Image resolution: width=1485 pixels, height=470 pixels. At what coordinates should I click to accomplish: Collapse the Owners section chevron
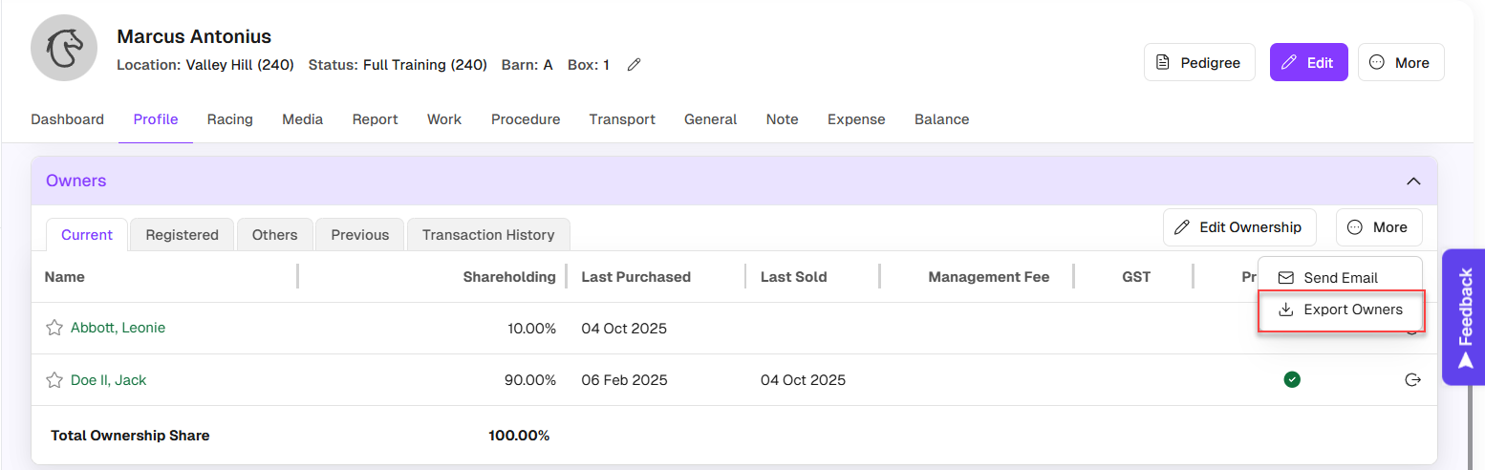click(x=1413, y=182)
